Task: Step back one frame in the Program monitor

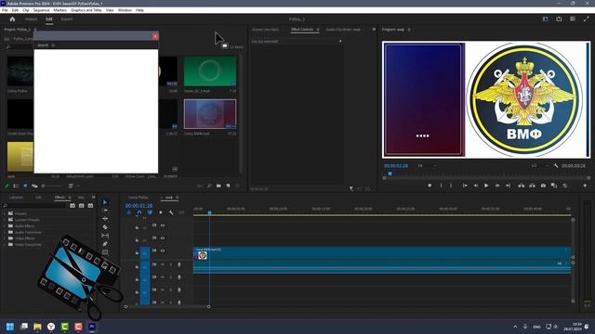Action: click(475, 186)
